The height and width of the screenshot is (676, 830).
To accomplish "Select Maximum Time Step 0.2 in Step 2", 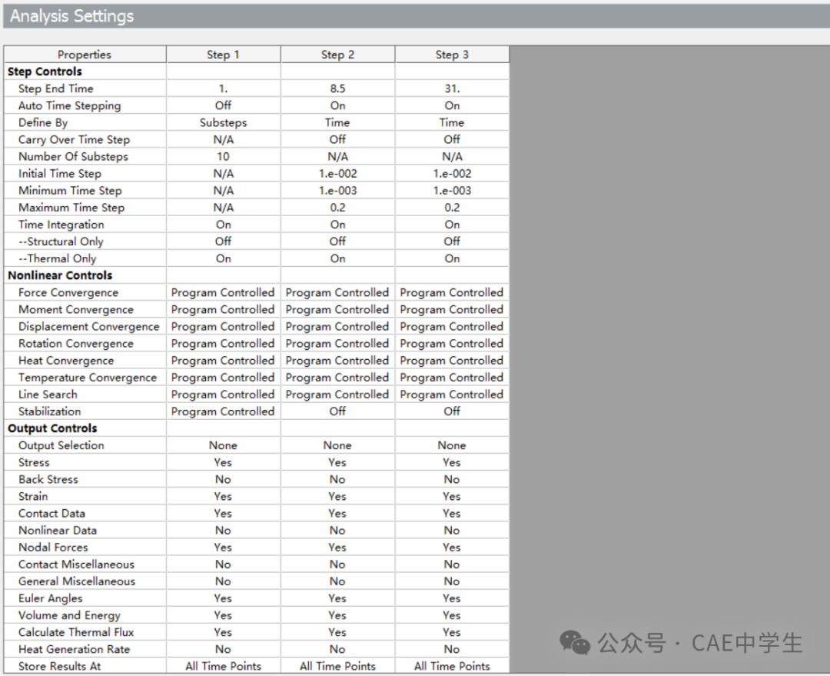I will pyautogui.click(x=337, y=207).
